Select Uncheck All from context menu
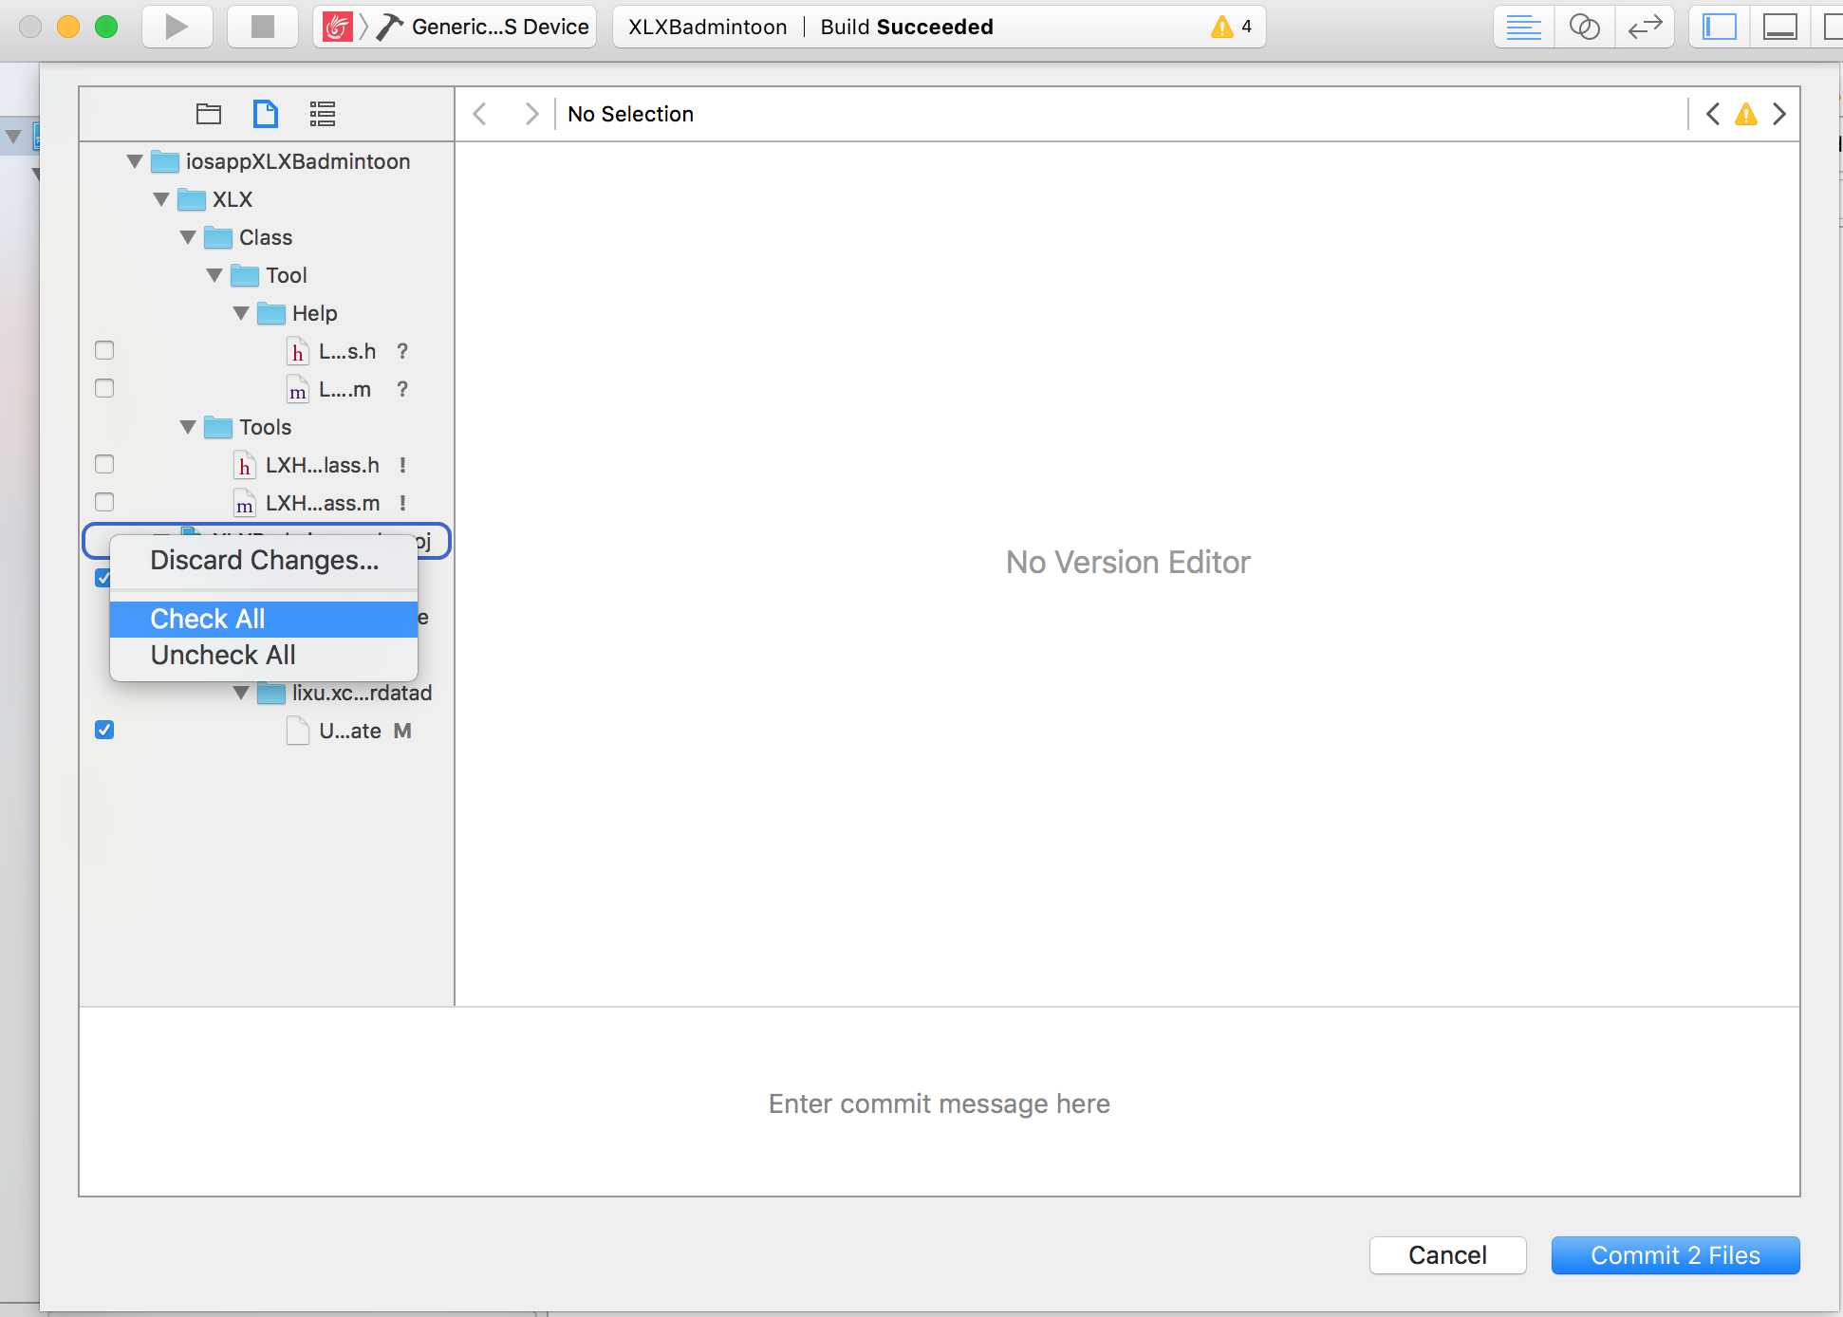 click(x=222, y=654)
